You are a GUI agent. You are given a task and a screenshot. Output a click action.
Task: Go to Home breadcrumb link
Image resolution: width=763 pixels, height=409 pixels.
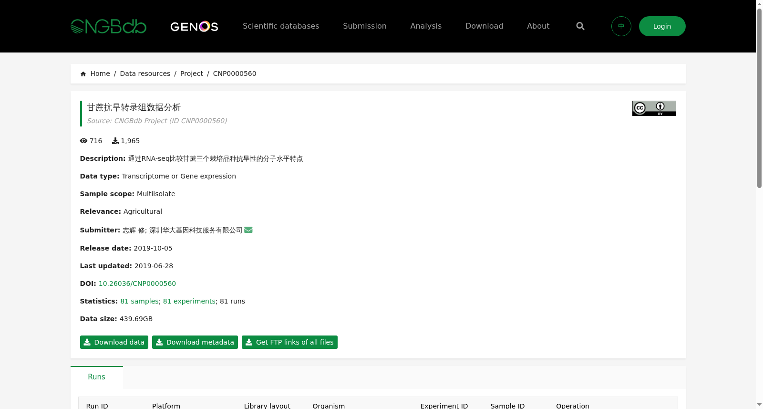100,73
